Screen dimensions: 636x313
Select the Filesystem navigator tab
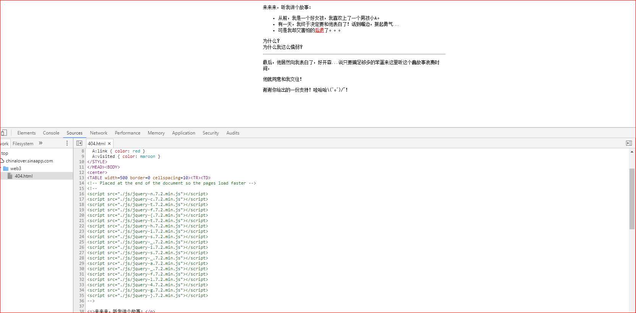23,144
